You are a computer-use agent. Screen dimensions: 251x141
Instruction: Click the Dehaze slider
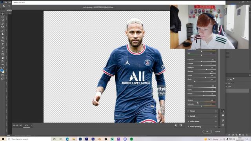pos(202,96)
